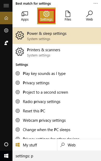The image size is (101, 161).
Task: Open Printers & scanners settings
Action: [57, 52]
